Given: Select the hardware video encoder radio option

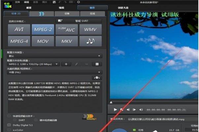Looking at the screenshot, I should click(x=36, y=120).
